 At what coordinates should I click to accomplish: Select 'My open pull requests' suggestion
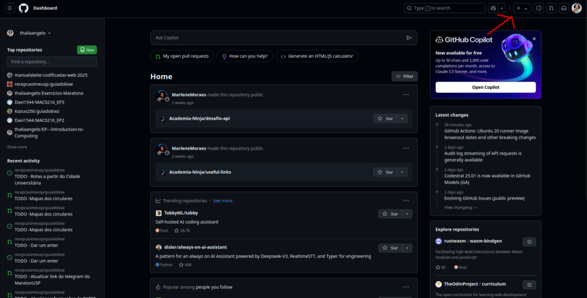point(182,56)
